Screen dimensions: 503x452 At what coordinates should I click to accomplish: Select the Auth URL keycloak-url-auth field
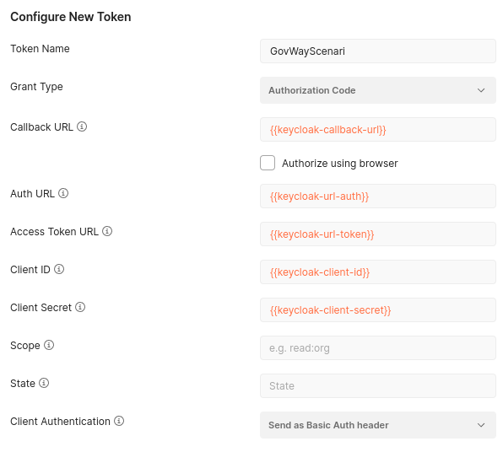point(378,196)
